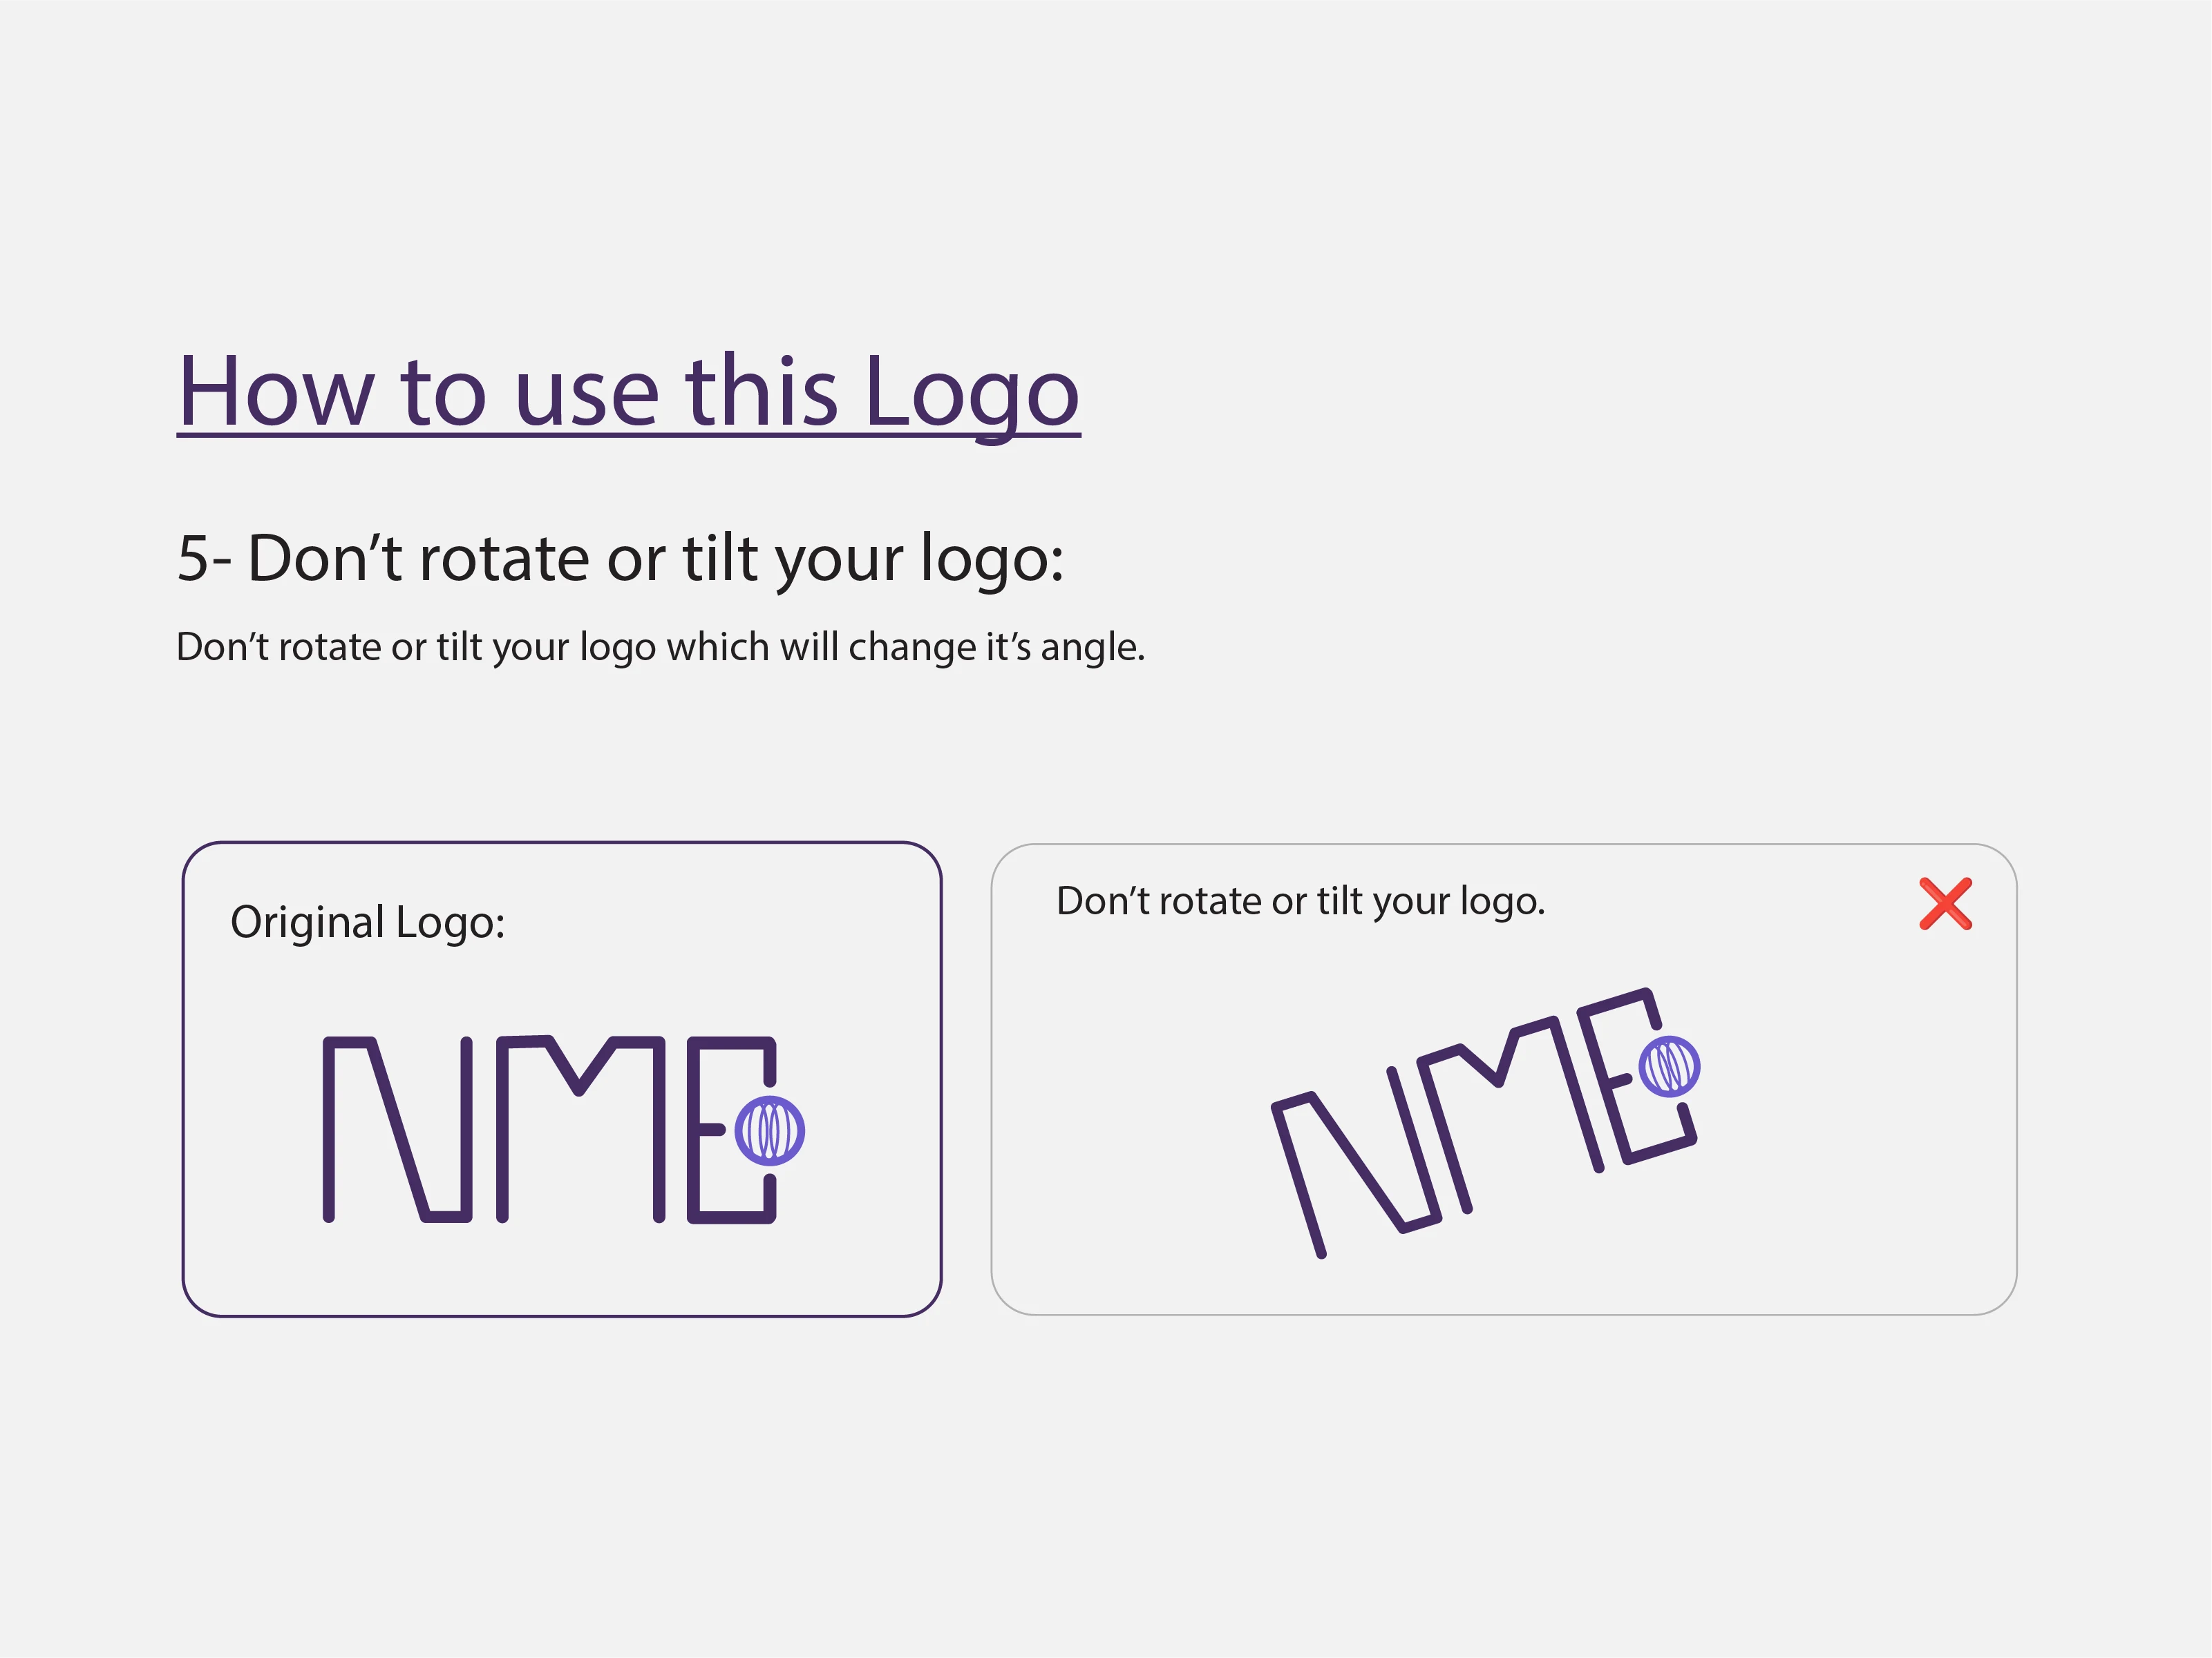Click the purple-bordered original logo panel edge
This screenshot has width=2212, height=1658.
click(562, 842)
